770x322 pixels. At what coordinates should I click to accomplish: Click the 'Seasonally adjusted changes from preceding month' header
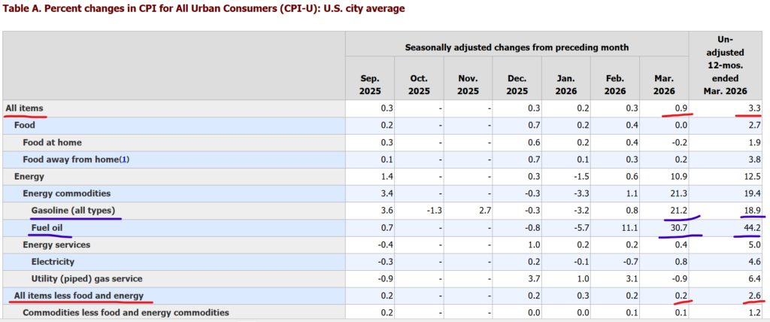click(517, 47)
